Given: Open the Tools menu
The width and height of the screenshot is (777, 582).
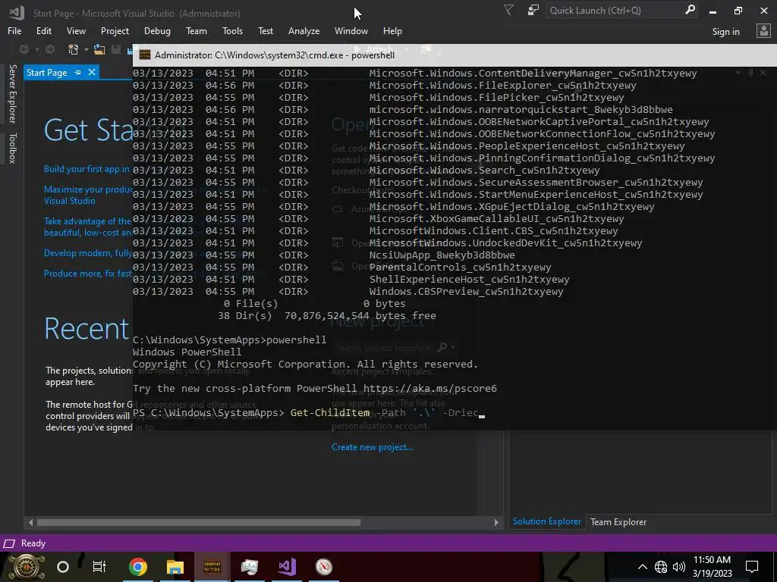Looking at the screenshot, I should pyautogui.click(x=232, y=30).
